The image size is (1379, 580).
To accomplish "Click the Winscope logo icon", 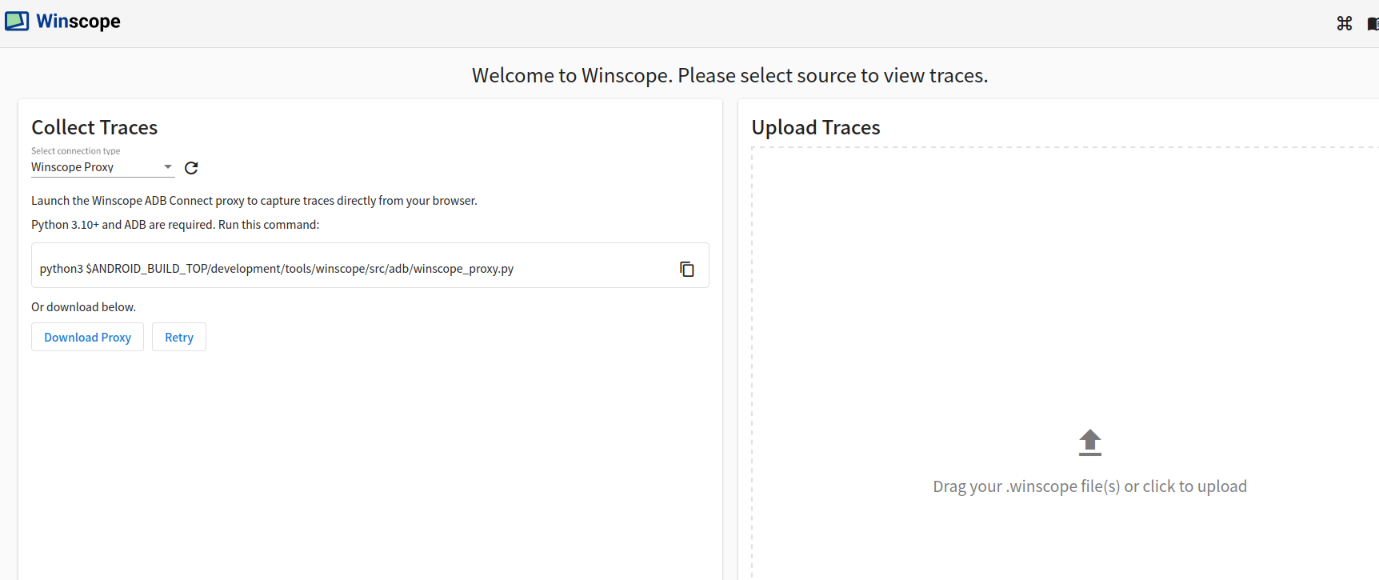I will coord(17,22).
